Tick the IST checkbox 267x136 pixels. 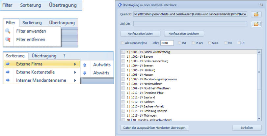click(x=180, y=43)
